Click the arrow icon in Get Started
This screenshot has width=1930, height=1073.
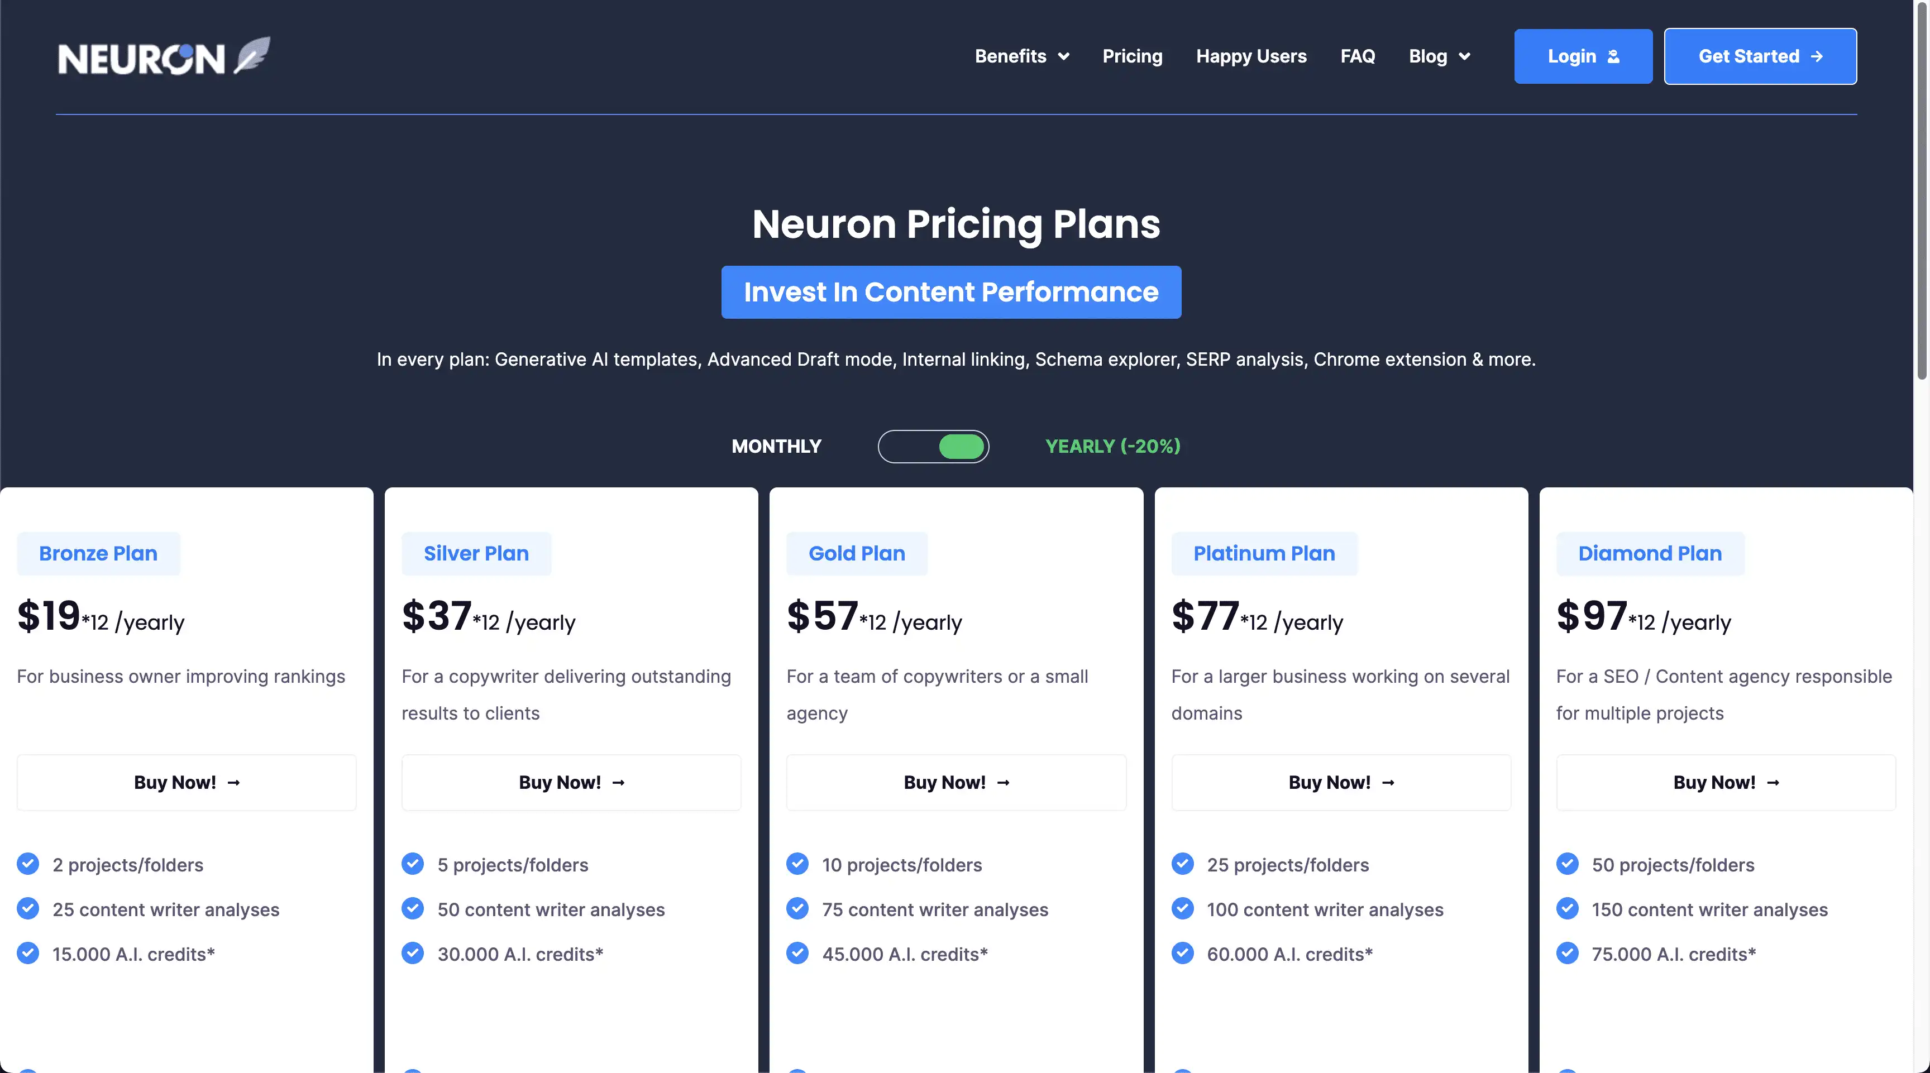1816,57
